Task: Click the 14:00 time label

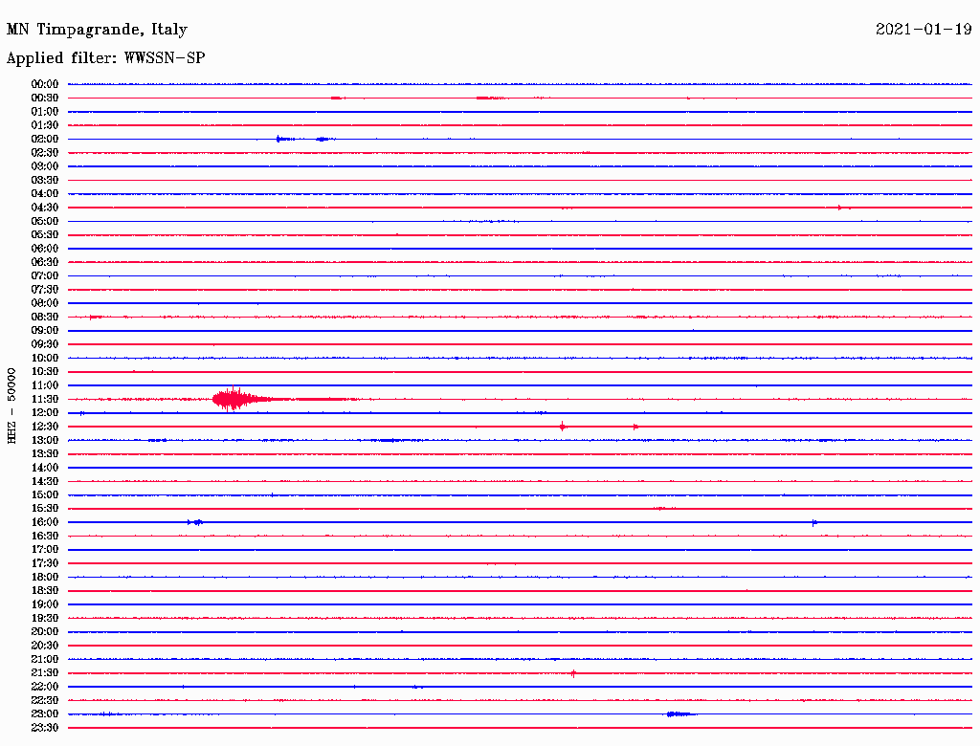Action: point(45,468)
